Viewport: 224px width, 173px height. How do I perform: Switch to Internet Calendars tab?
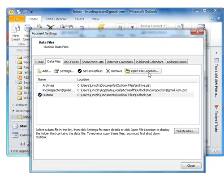(120, 62)
